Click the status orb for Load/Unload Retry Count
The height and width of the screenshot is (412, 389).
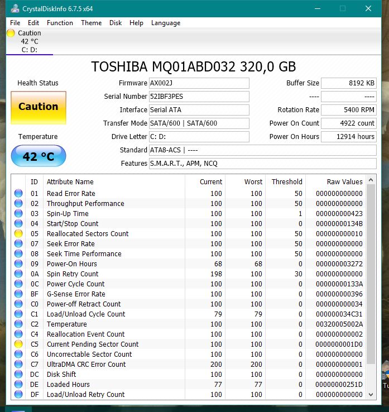point(18,394)
